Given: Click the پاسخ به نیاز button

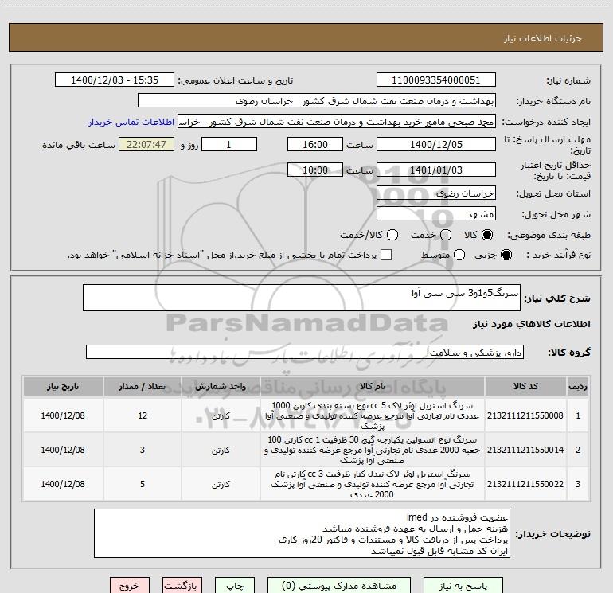Looking at the screenshot, I should pos(463,586).
